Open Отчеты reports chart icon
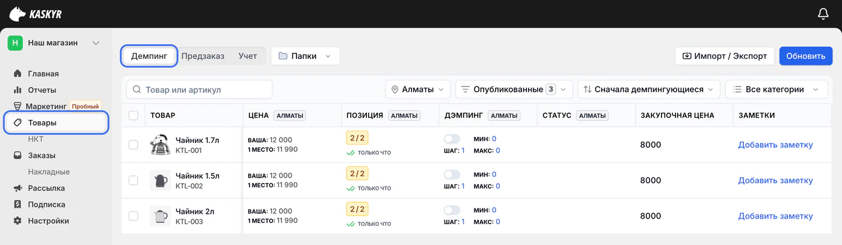The height and width of the screenshot is (245, 842). point(17,90)
